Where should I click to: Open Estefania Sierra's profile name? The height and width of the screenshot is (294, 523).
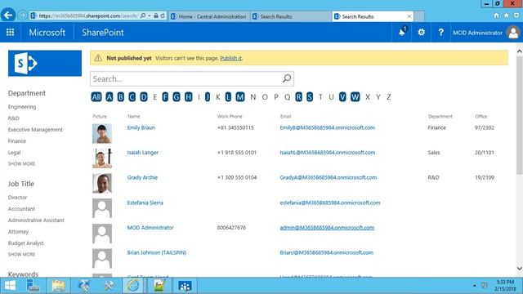pyautogui.click(x=145, y=203)
